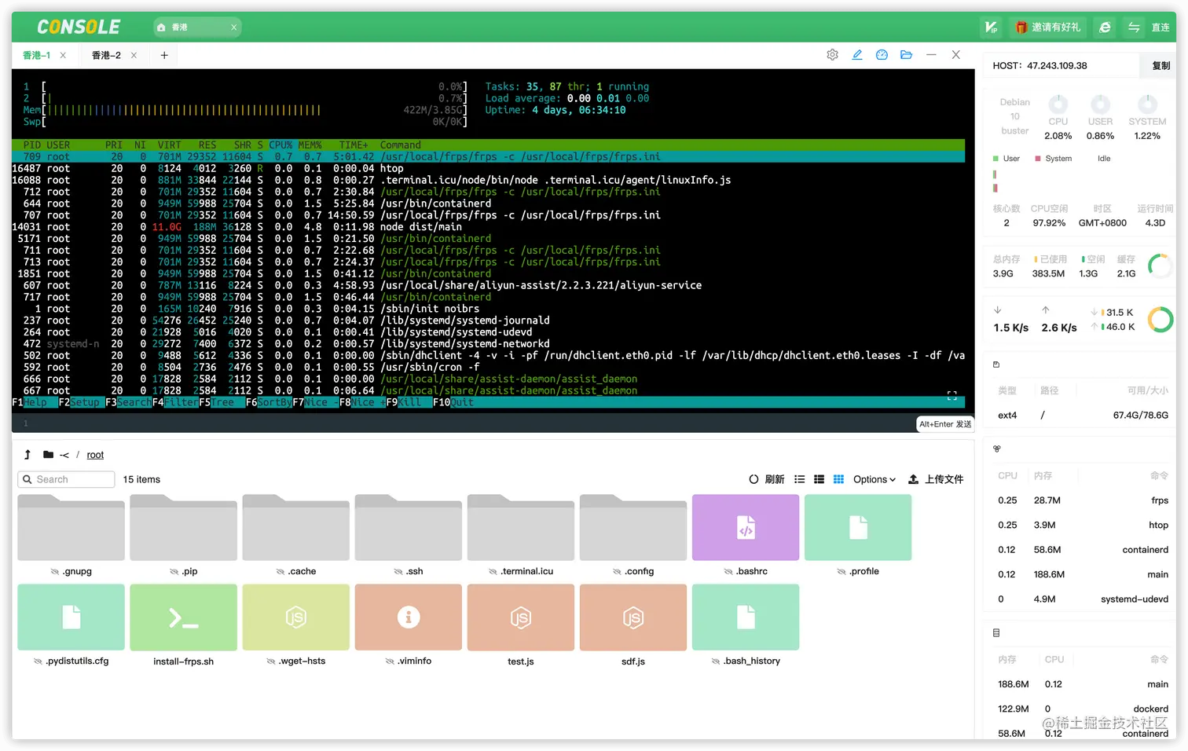Click the network traffic ring chart
1188x751 pixels.
(1160, 320)
